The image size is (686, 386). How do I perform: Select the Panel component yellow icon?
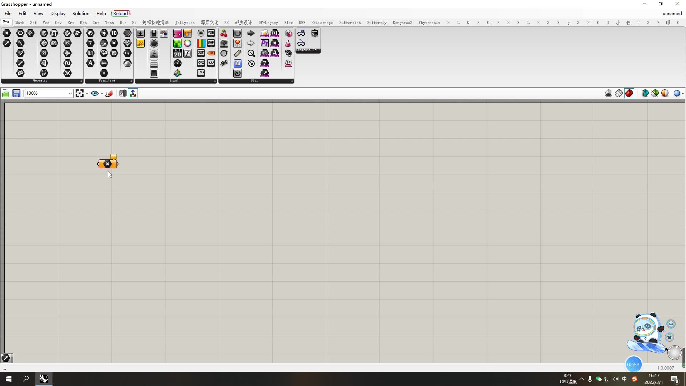pos(140,43)
